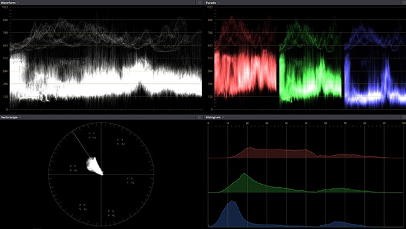Click the blue target box on vectorscope
Image resolution: width=406 pixels, height=229 pixels.
coord(129,180)
